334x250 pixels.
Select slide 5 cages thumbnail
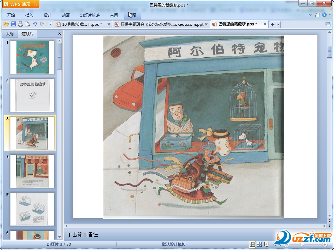(32, 209)
